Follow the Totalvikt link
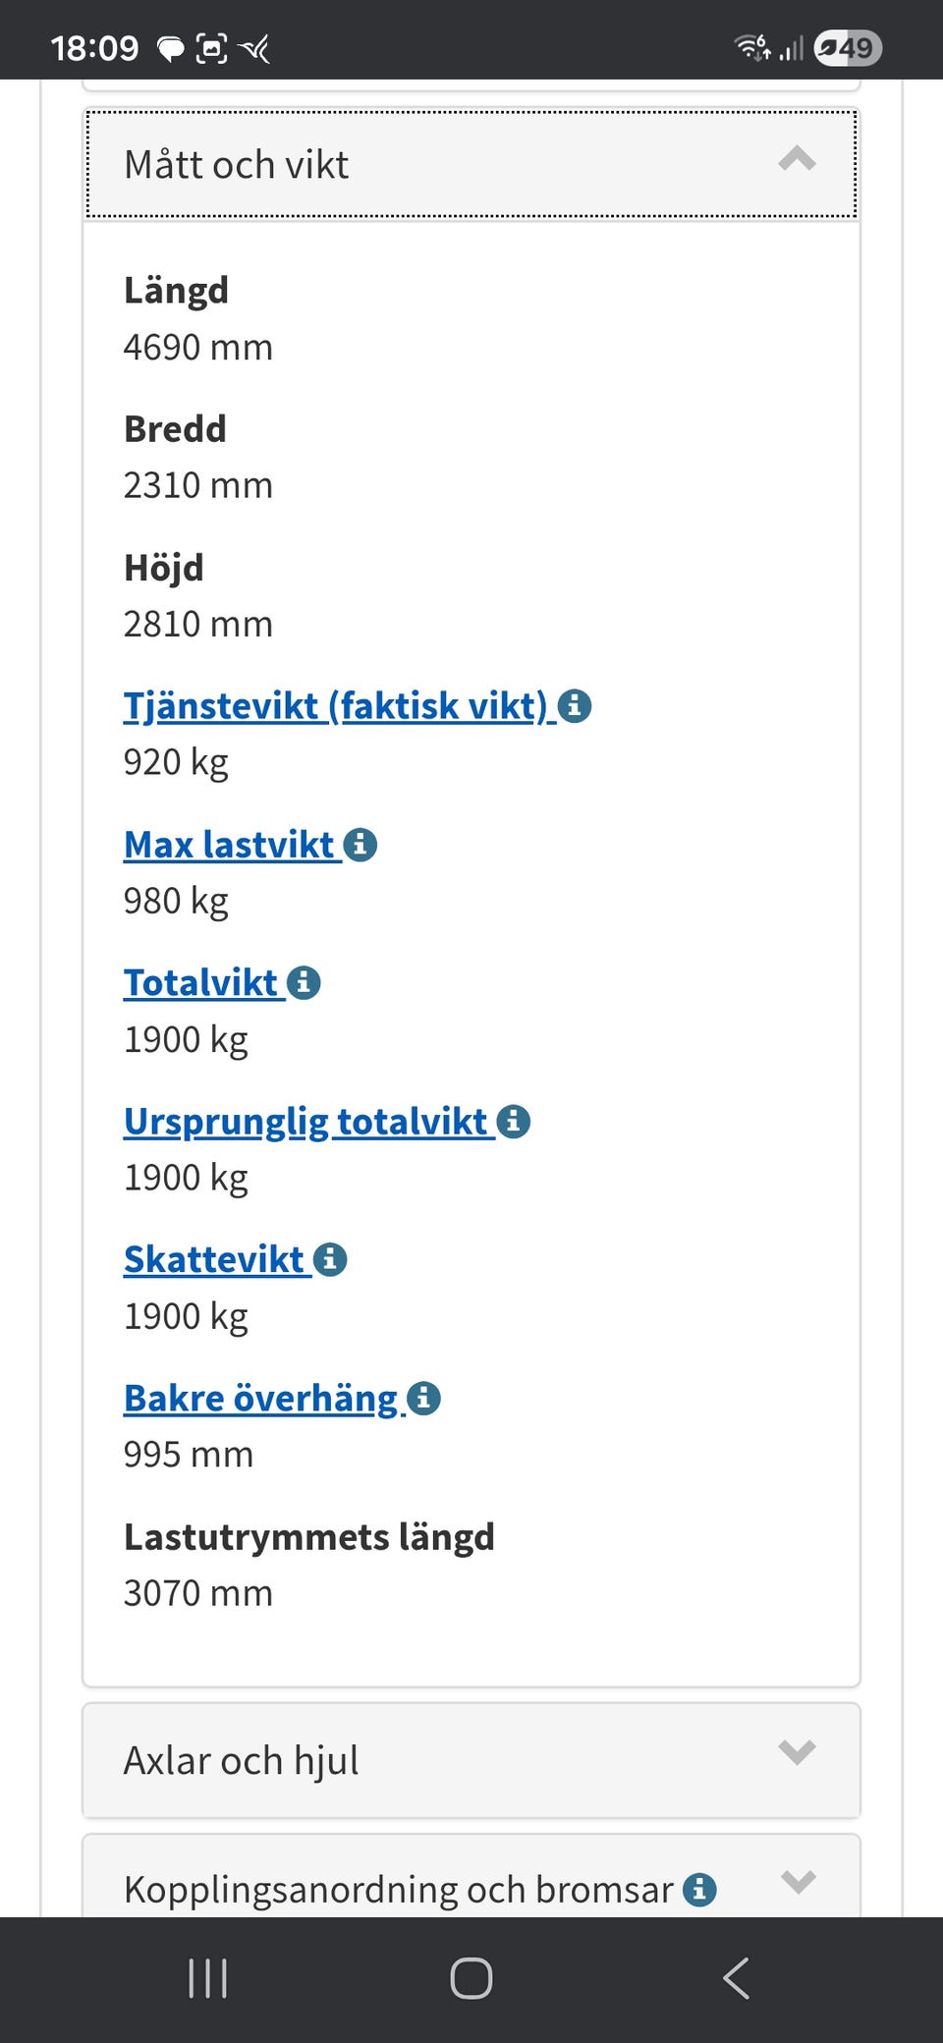Viewport: 943px width, 2043px height. point(200,983)
